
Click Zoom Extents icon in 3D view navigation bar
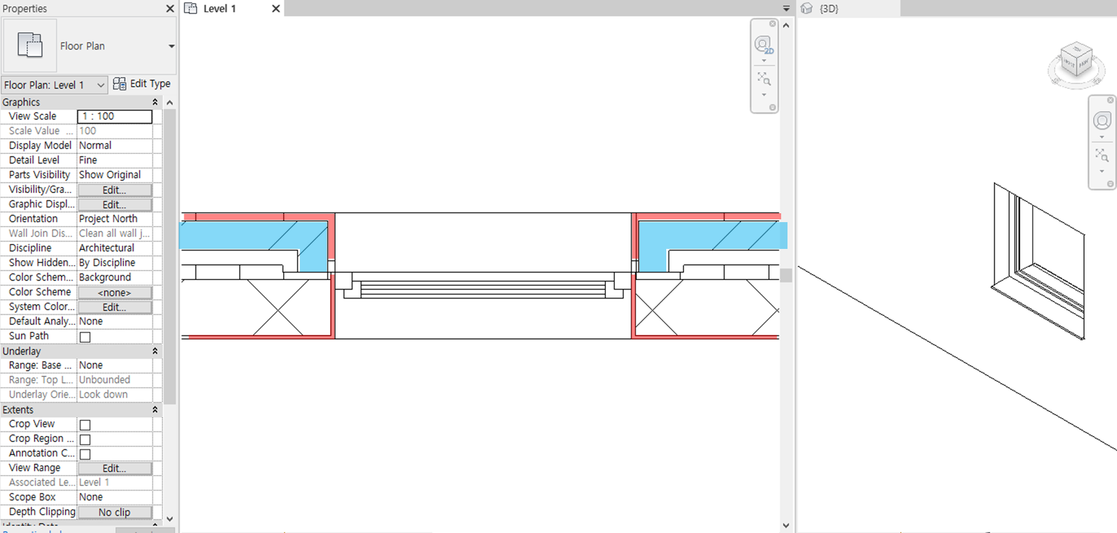[x=1101, y=155]
